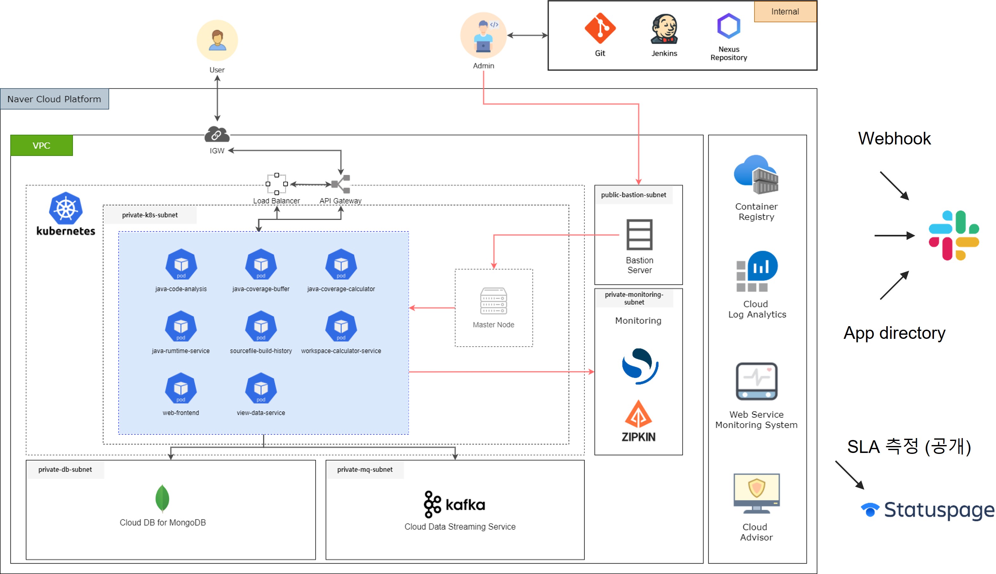Select the Zipkin logo
The width and height of the screenshot is (996, 574).
pyautogui.click(x=638, y=421)
